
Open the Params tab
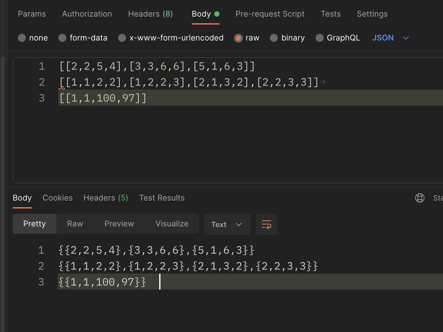coord(32,14)
